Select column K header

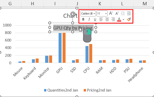click(100, 4)
